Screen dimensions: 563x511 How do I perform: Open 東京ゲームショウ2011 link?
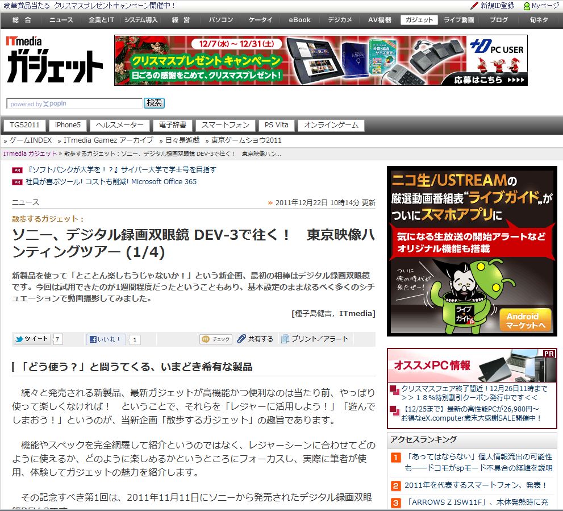pos(247,140)
